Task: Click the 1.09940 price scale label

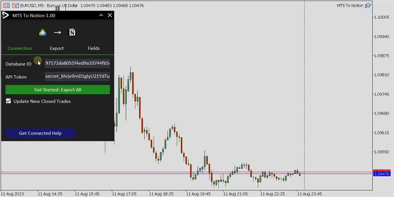Action: point(382,37)
